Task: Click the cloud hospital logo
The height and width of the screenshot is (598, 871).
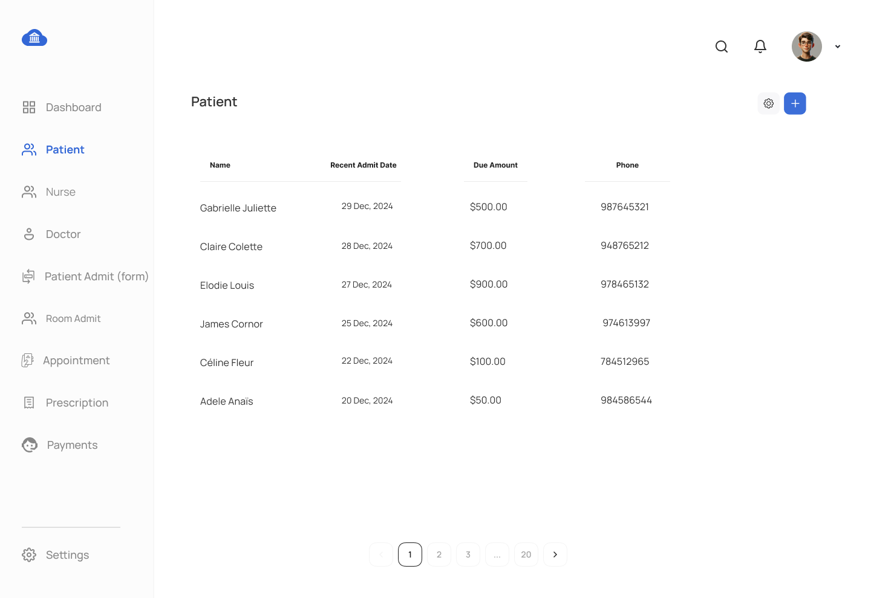Action: pos(34,38)
